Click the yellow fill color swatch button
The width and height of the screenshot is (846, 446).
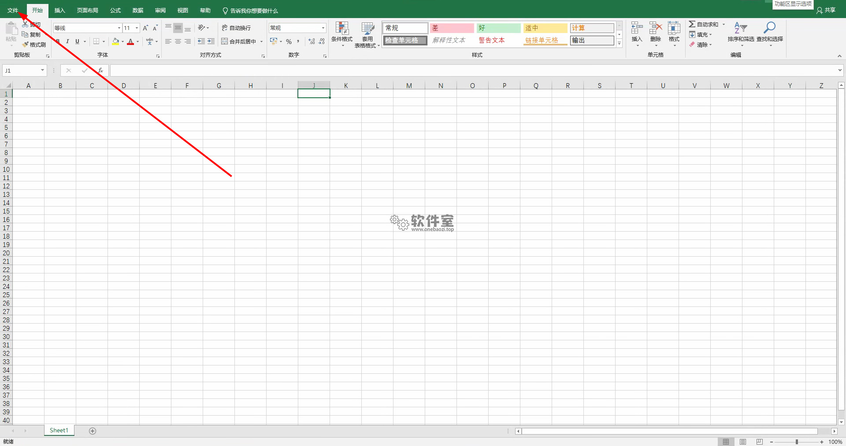115,41
